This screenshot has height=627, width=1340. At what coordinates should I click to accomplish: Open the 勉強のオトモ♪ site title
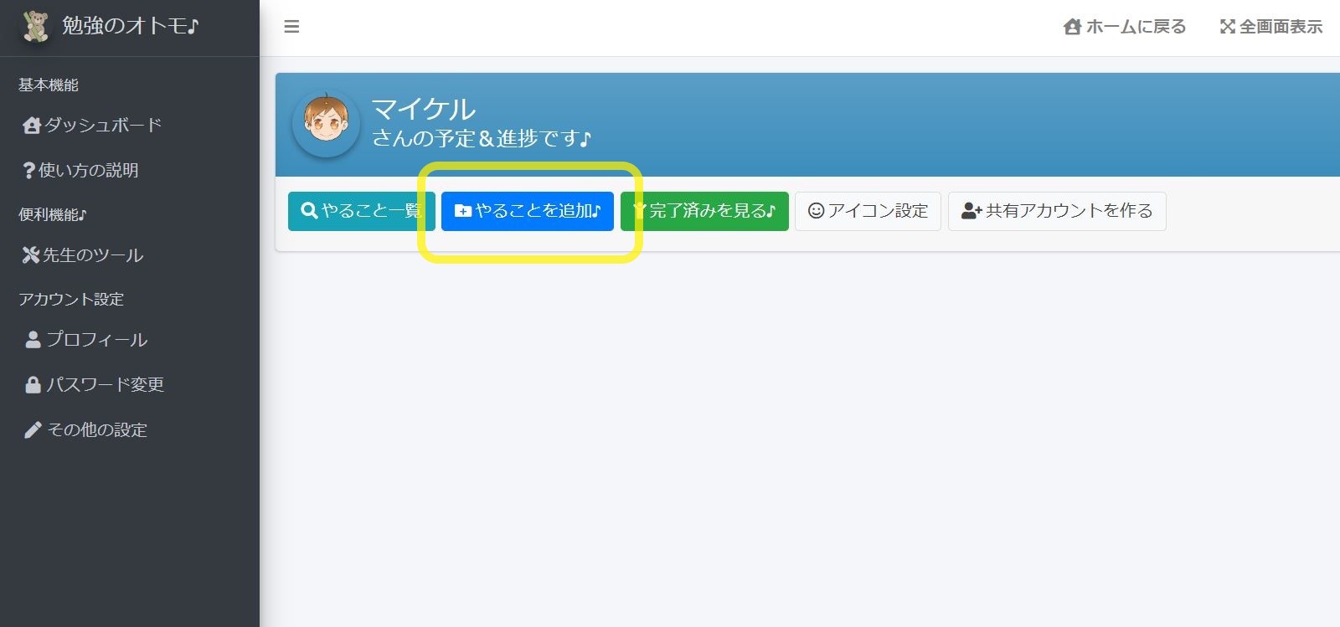pyautogui.click(x=130, y=26)
